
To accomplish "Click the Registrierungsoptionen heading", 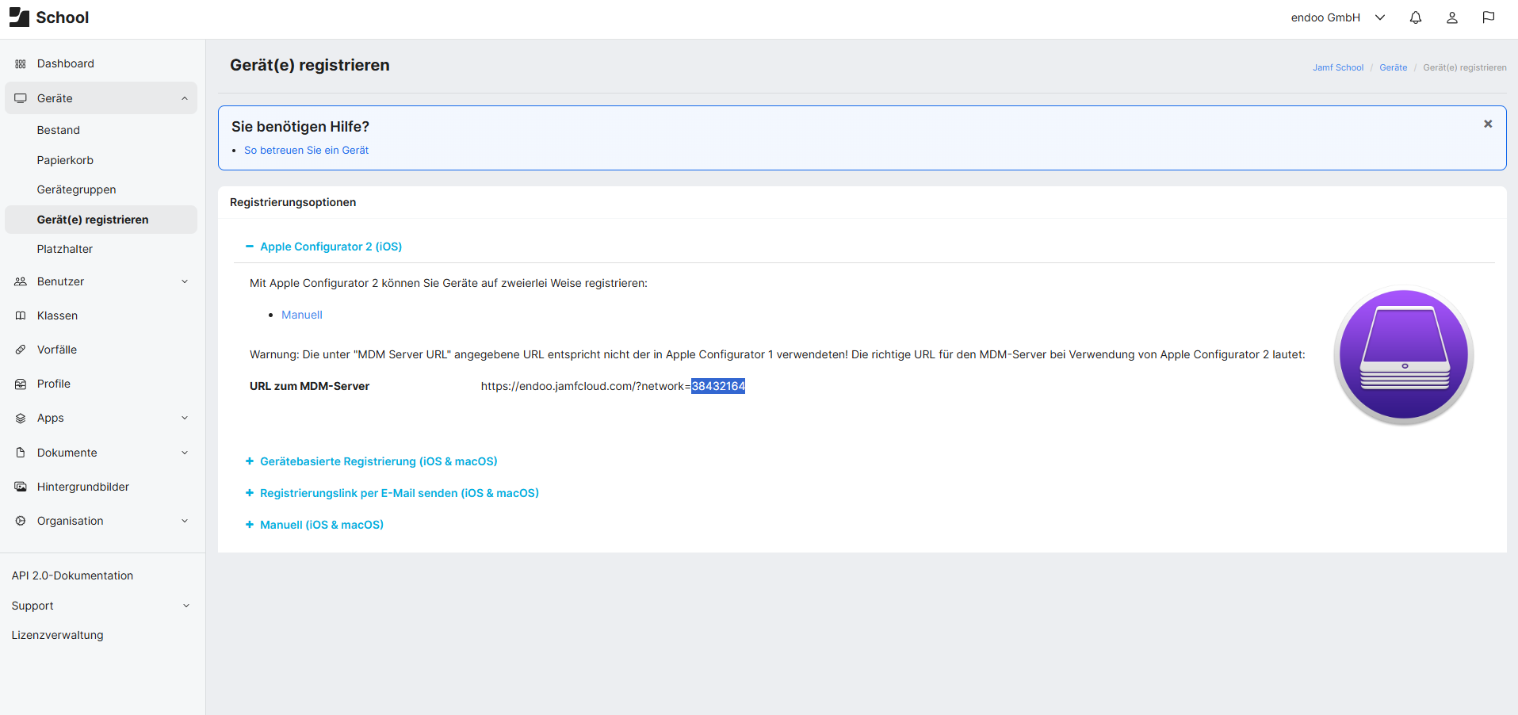I will coord(293,202).
